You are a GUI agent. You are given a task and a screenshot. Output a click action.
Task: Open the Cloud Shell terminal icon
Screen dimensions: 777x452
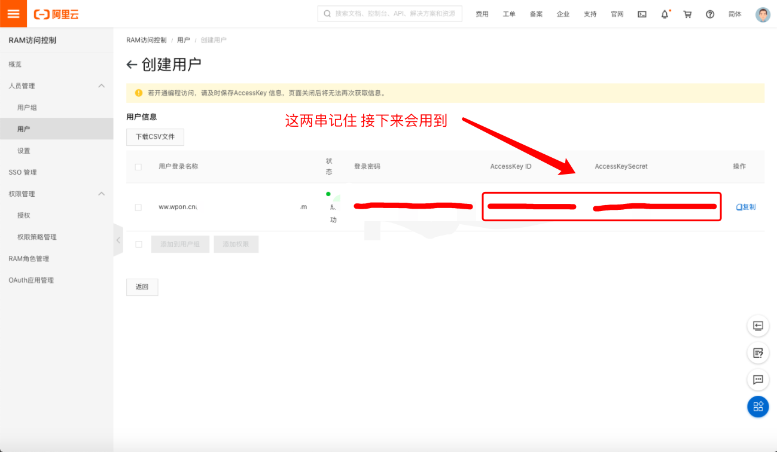tap(642, 14)
